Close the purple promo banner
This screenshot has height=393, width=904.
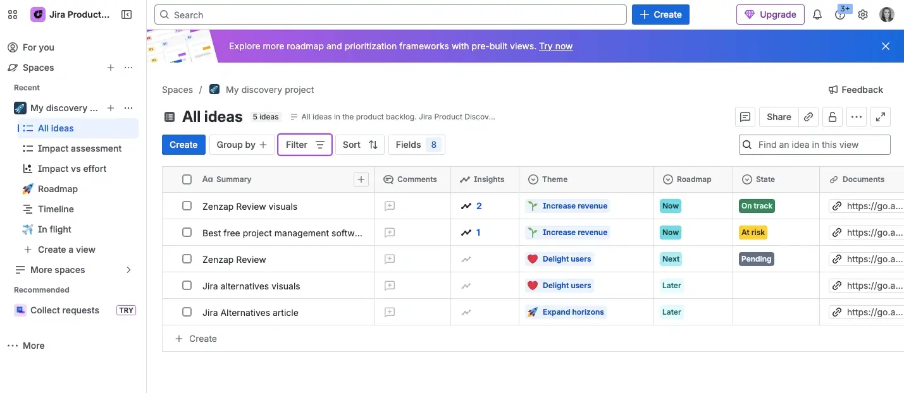(886, 46)
